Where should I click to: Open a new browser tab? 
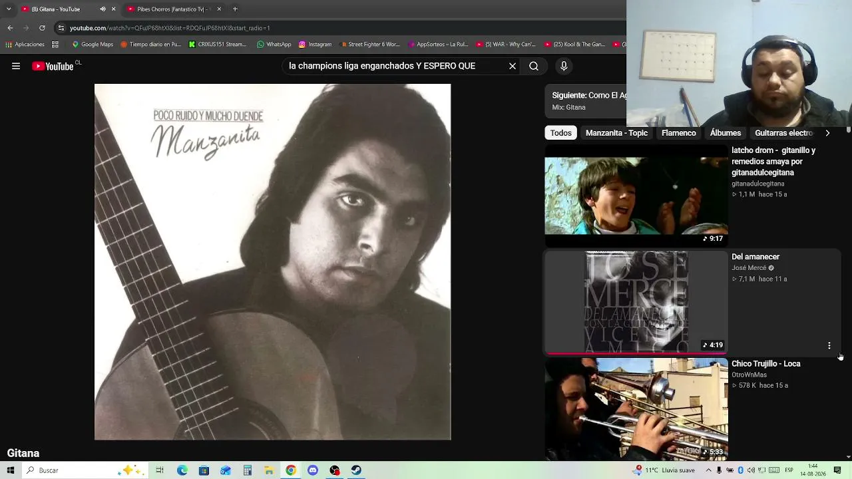[235, 9]
